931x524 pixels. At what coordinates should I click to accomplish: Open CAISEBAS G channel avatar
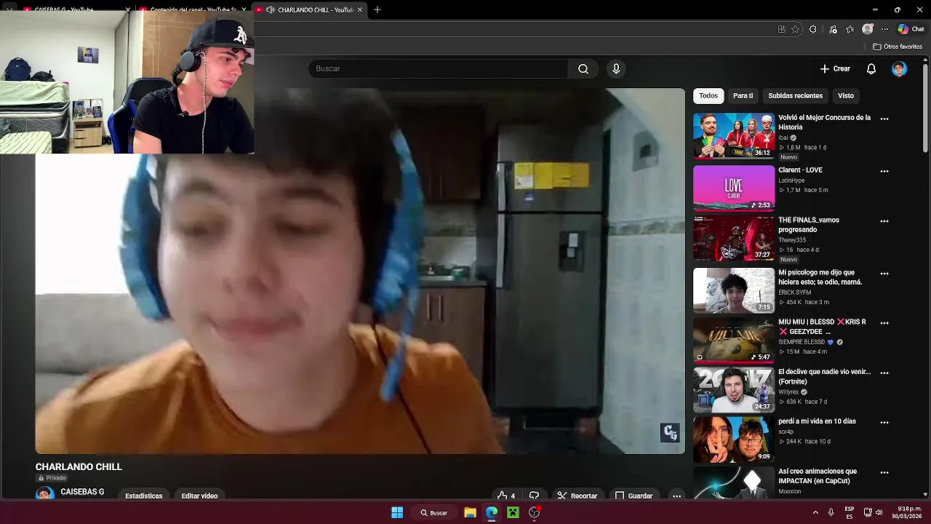[x=45, y=494]
